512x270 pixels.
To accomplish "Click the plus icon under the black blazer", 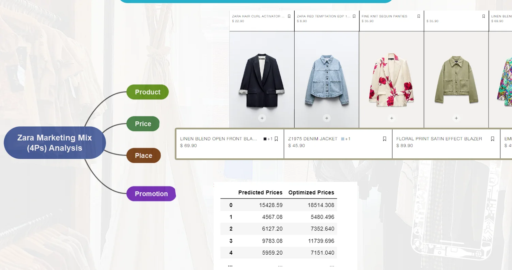I will tap(262, 118).
